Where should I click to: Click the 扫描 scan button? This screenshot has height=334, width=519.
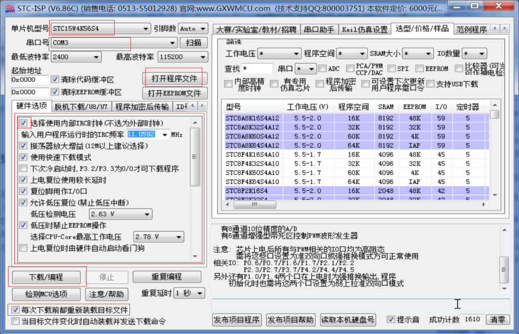click(194, 43)
